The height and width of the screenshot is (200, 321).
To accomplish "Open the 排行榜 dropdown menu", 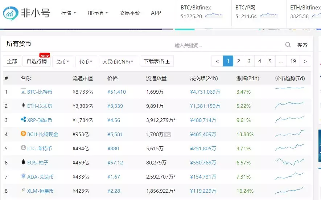I will click(98, 13).
